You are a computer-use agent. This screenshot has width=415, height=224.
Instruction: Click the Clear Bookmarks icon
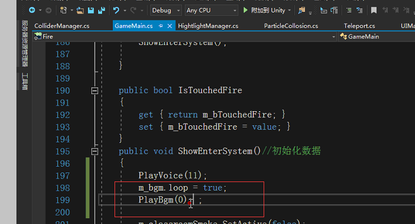pyautogui.click(x=406, y=10)
